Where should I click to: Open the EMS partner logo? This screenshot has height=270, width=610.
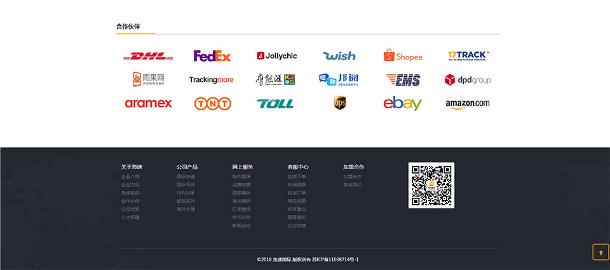point(403,80)
